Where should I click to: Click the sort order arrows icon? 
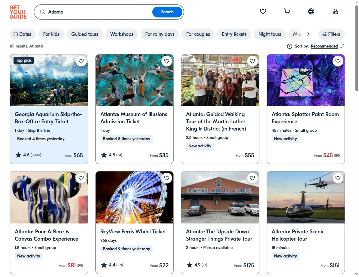coord(342,46)
